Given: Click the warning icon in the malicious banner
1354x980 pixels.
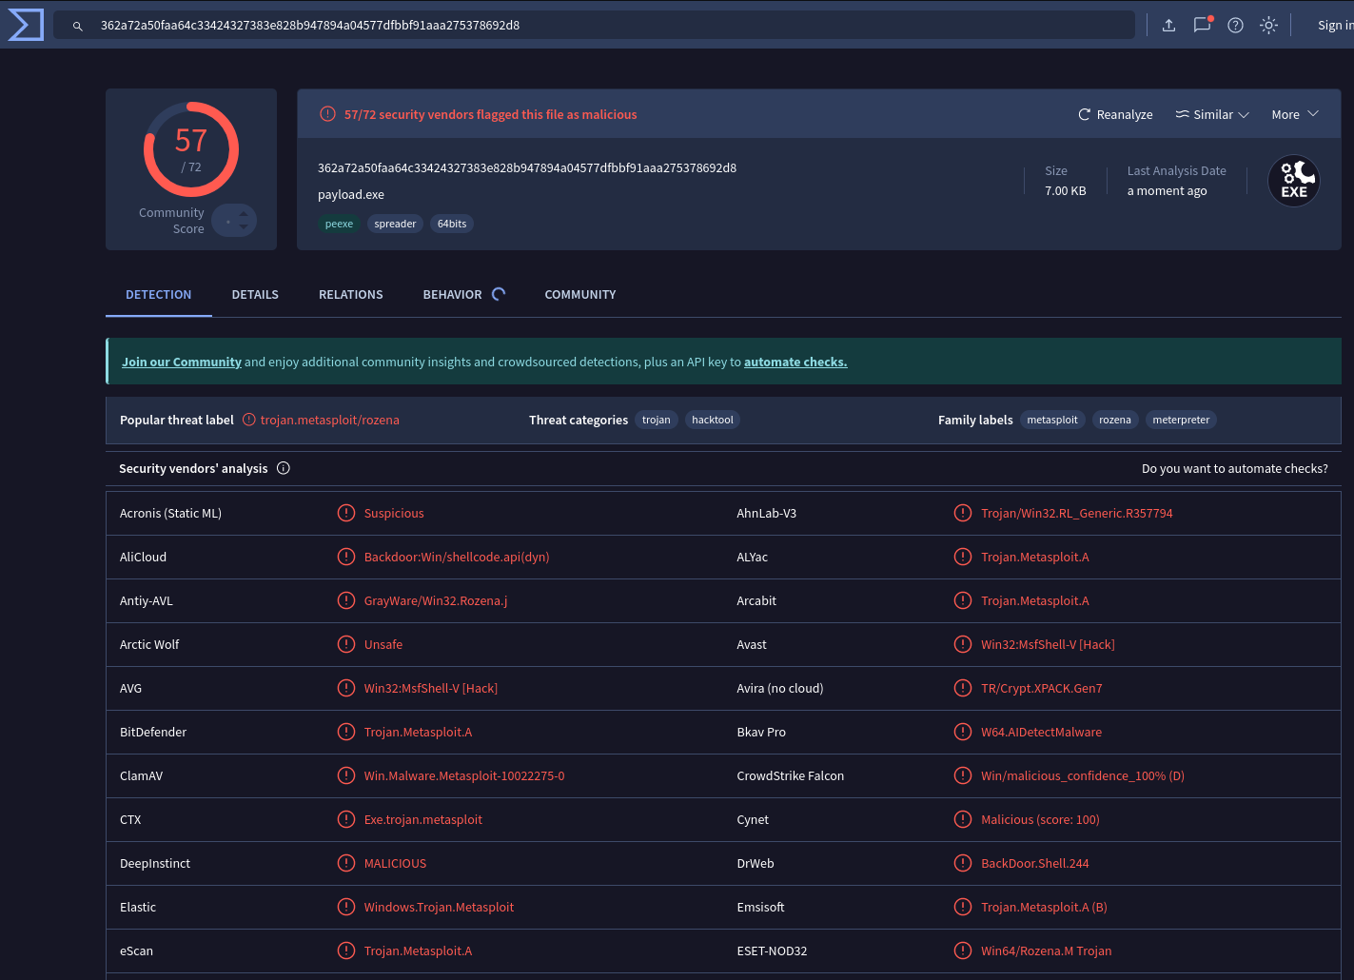Looking at the screenshot, I should [x=327, y=114].
